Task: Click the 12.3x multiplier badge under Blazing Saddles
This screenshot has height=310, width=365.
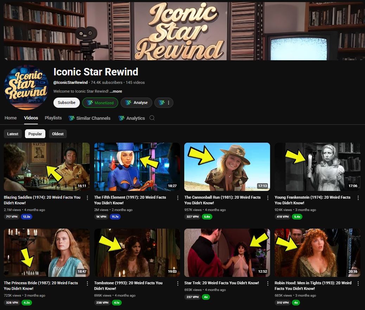Action: click(26, 217)
